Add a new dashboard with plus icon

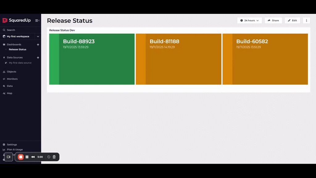point(38,44)
